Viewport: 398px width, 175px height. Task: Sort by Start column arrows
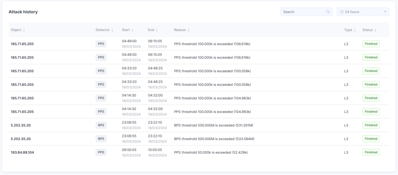click(x=133, y=30)
